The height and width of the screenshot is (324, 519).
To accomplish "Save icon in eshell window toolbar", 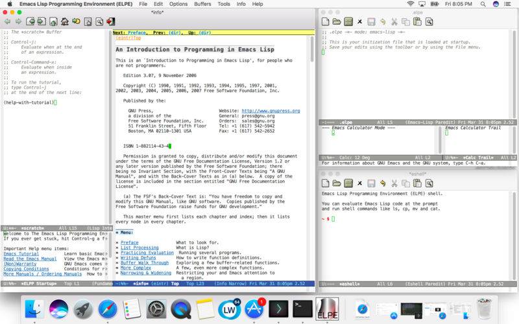I will point(371,183).
